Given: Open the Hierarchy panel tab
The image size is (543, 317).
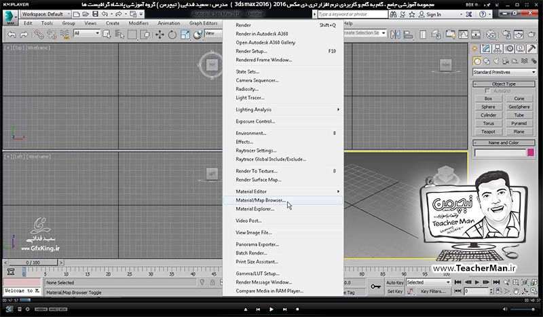Looking at the screenshot, I should (x=498, y=48).
